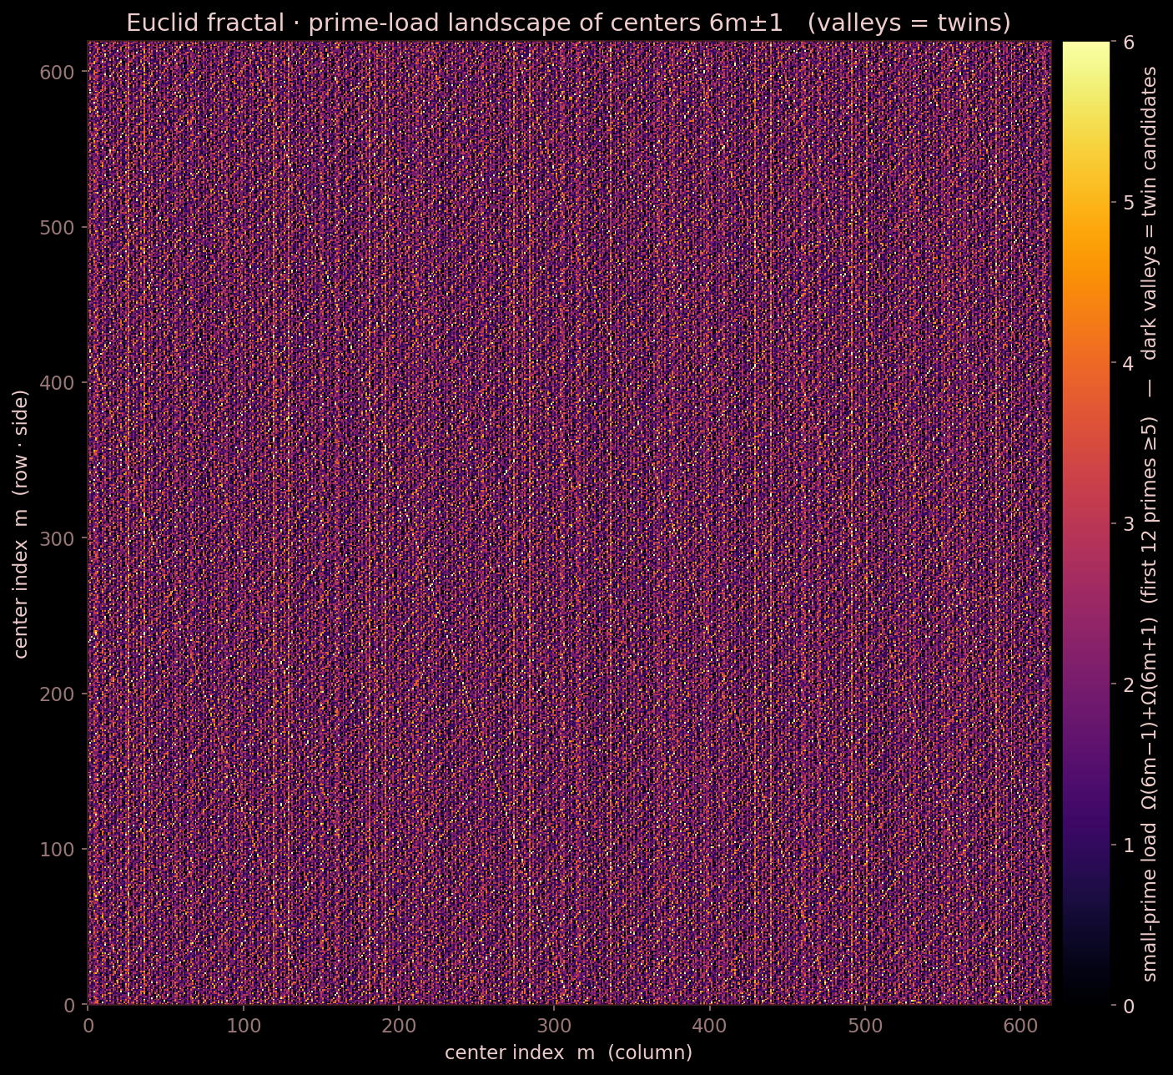The width and height of the screenshot is (1173, 1075).
Task: Click the origin tick label 0 on the x-axis
Action: [x=88, y=1024]
